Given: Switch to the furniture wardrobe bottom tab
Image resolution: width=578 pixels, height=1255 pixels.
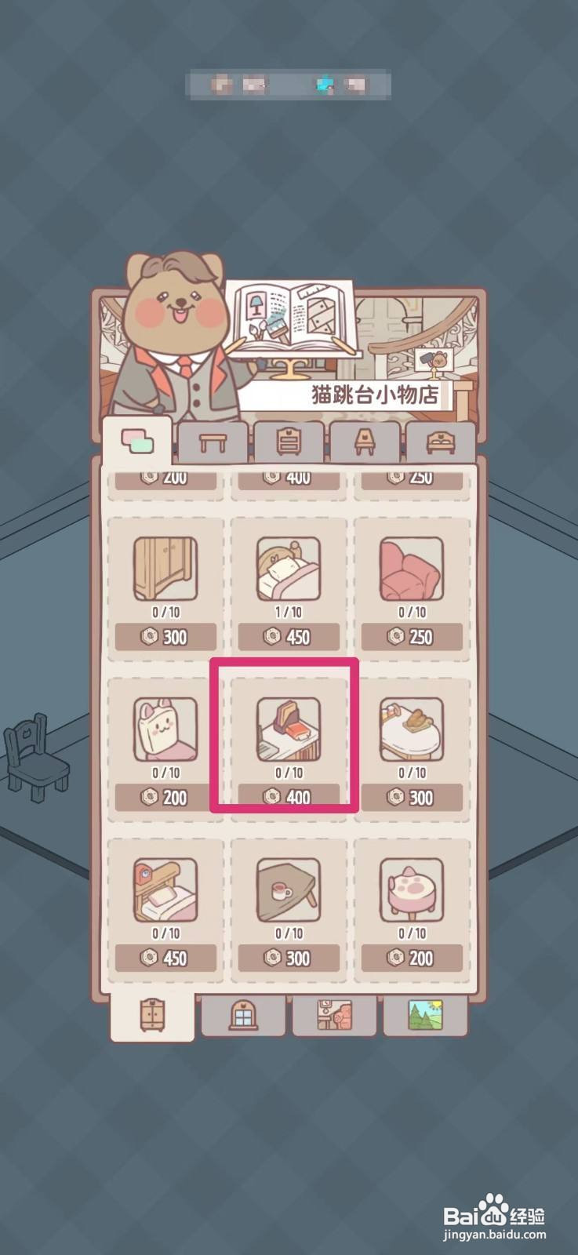Looking at the screenshot, I should point(152,1015).
